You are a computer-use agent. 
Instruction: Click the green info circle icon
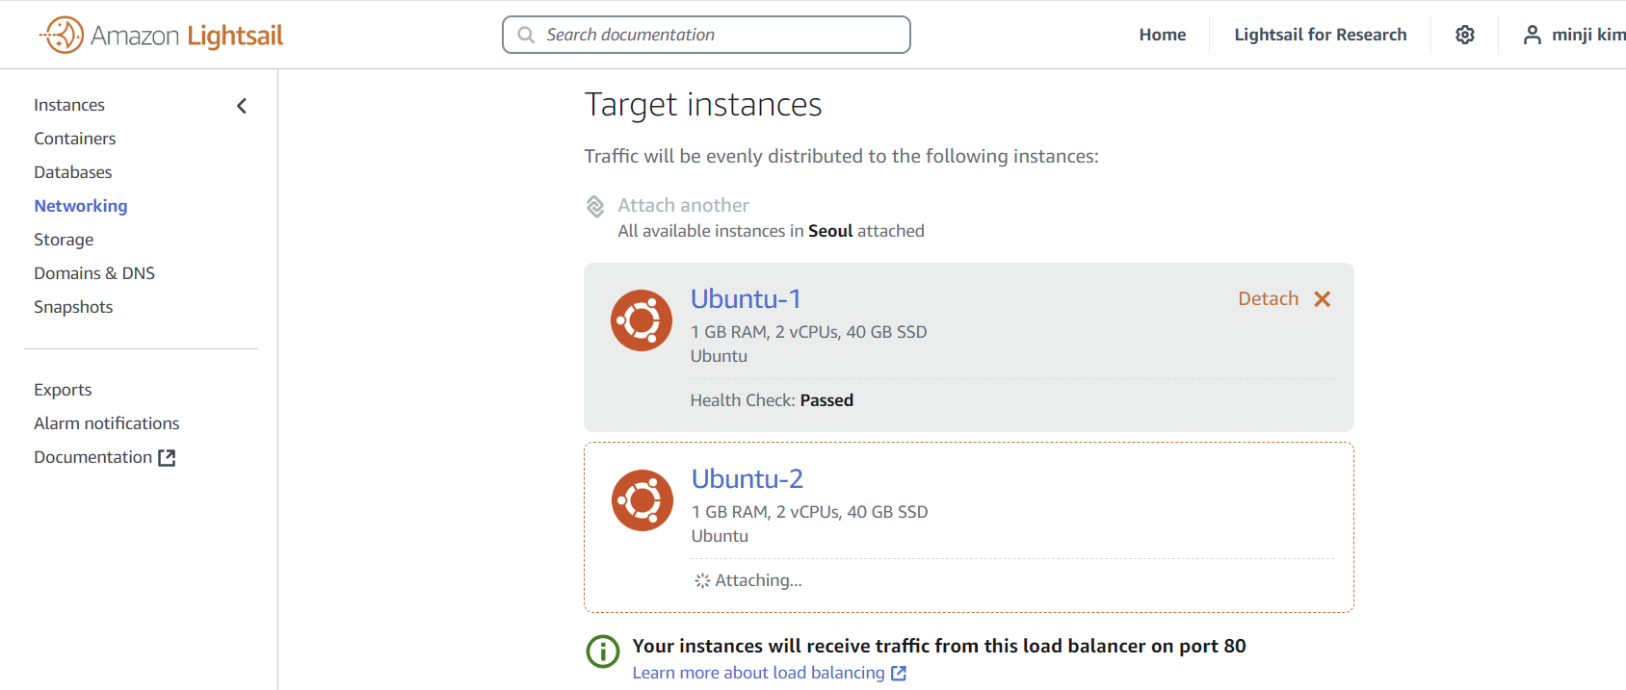603,652
